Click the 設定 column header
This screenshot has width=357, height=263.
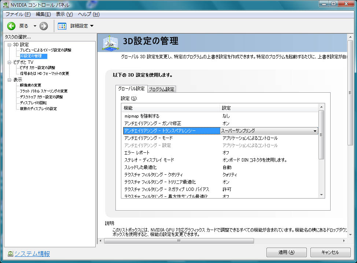[x=269, y=108]
